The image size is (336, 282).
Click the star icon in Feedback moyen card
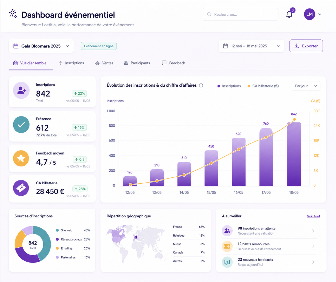pyautogui.click(x=21, y=158)
